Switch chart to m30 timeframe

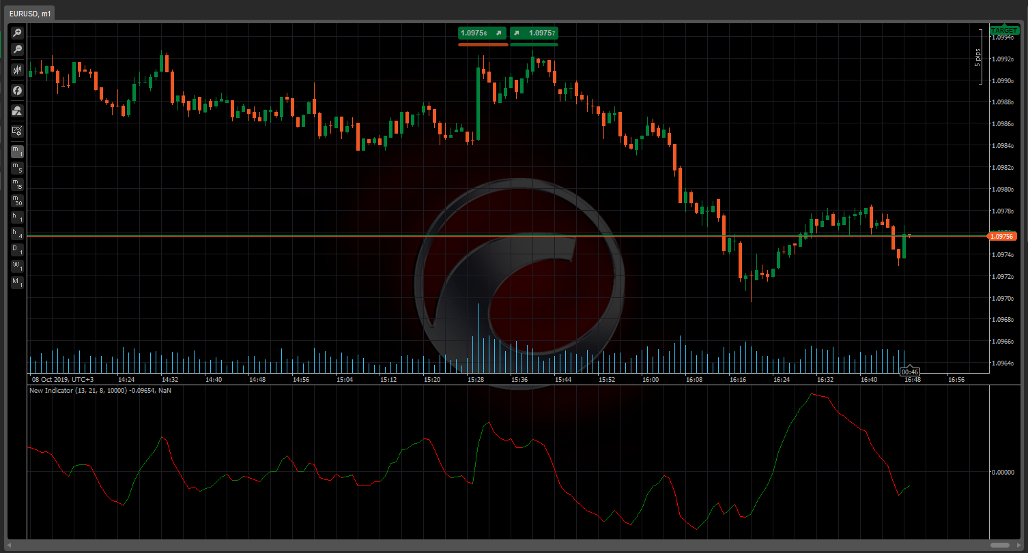coord(17,200)
